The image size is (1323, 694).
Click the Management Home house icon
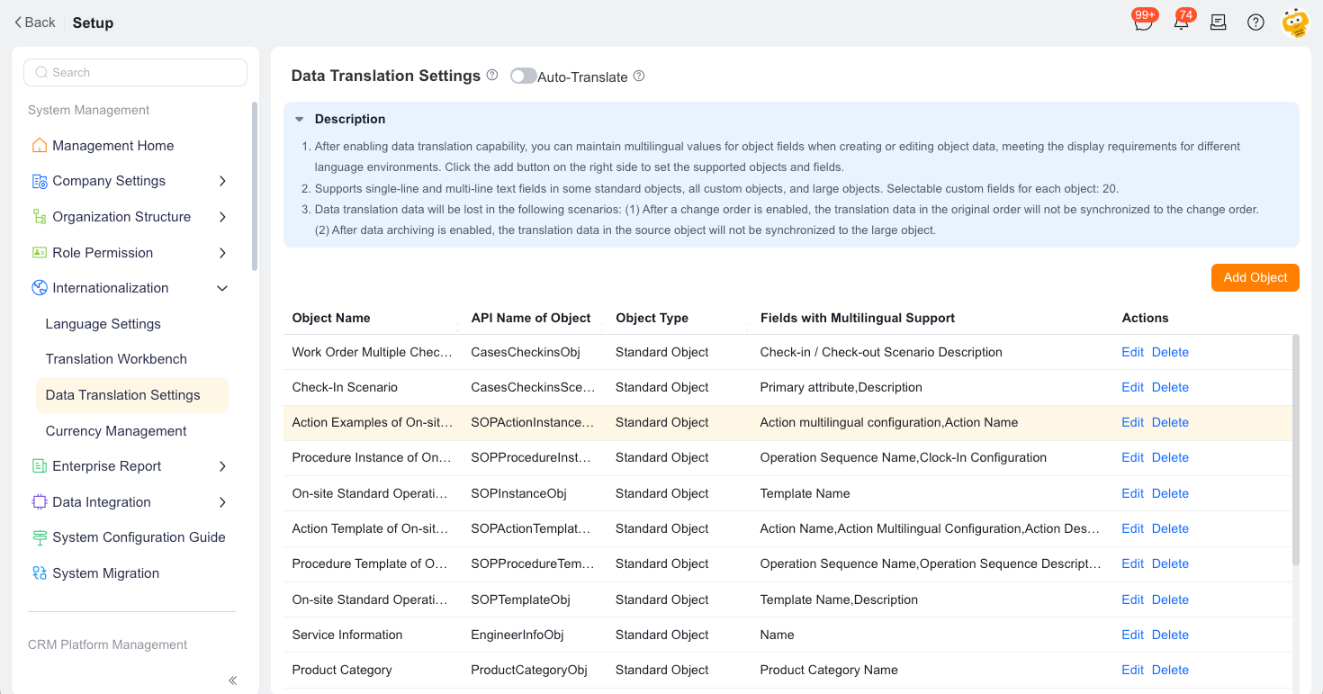point(40,146)
